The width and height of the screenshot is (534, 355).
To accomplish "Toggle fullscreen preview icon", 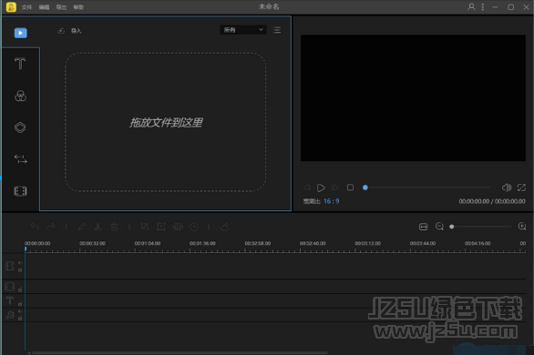I will (x=521, y=188).
